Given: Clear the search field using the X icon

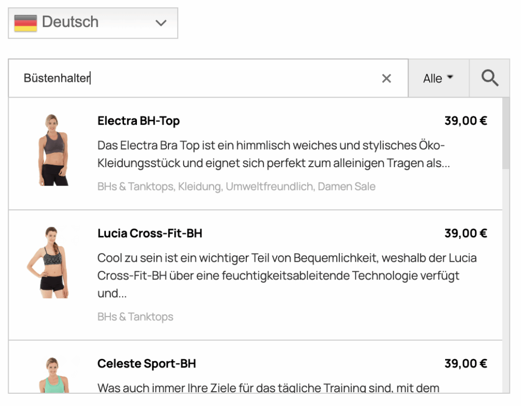Looking at the screenshot, I should coord(387,78).
